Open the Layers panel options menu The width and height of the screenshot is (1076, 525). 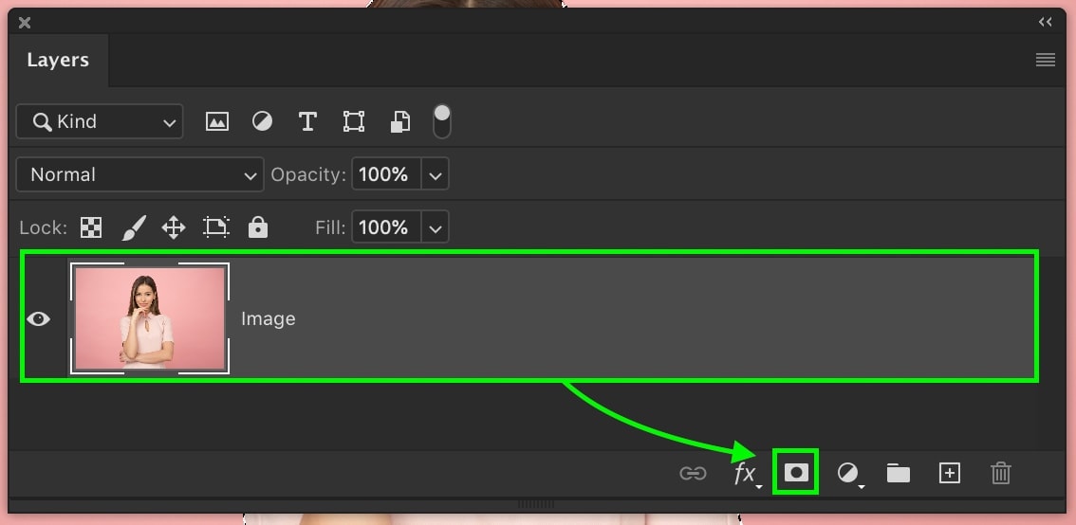(1045, 60)
